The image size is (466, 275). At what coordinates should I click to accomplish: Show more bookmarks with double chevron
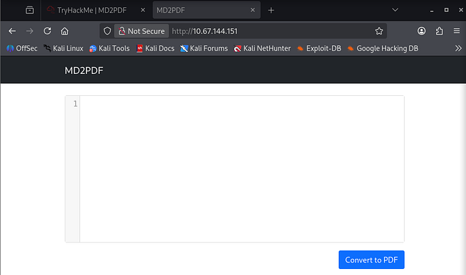tap(458, 48)
